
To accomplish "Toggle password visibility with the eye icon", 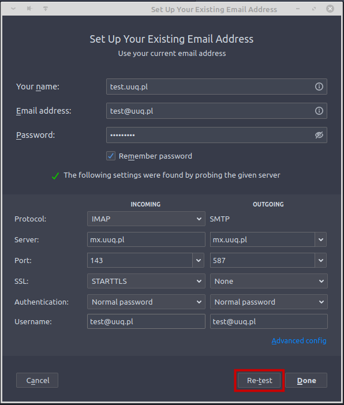I will [x=319, y=135].
